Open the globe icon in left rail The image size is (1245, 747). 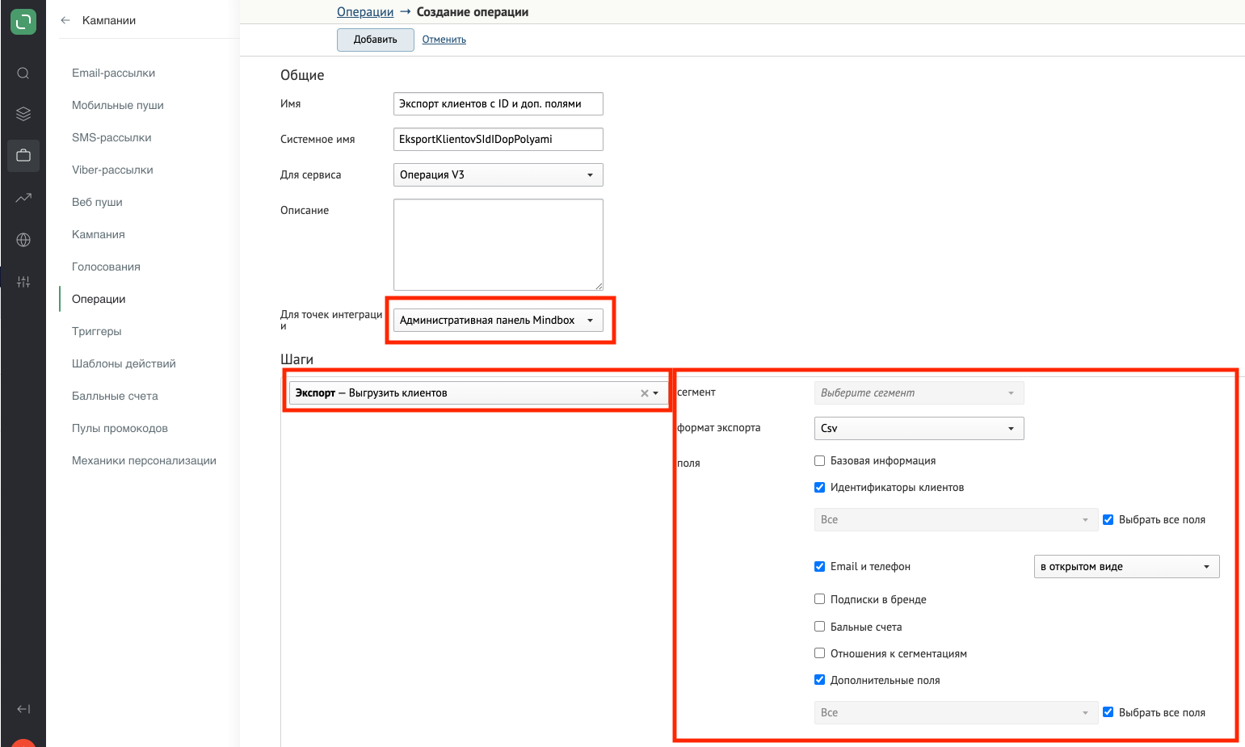pyautogui.click(x=23, y=240)
